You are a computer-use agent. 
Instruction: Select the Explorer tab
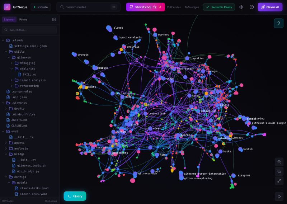(9, 20)
